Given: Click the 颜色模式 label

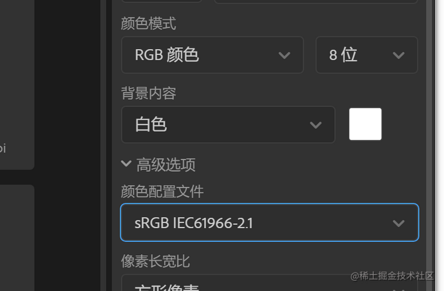Looking at the screenshot, I should (149, 23).
